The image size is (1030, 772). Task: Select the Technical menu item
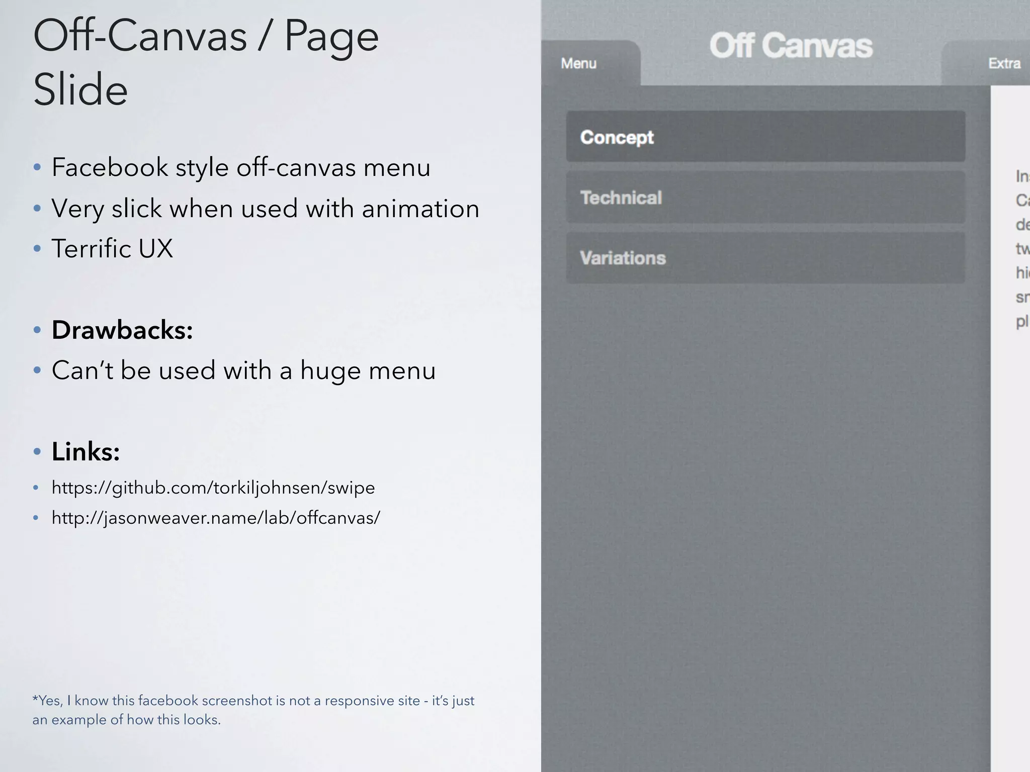(x=765, y=198)
